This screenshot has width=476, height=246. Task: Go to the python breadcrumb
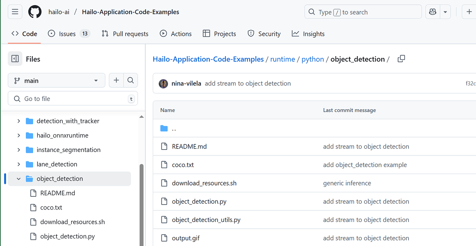313,59
